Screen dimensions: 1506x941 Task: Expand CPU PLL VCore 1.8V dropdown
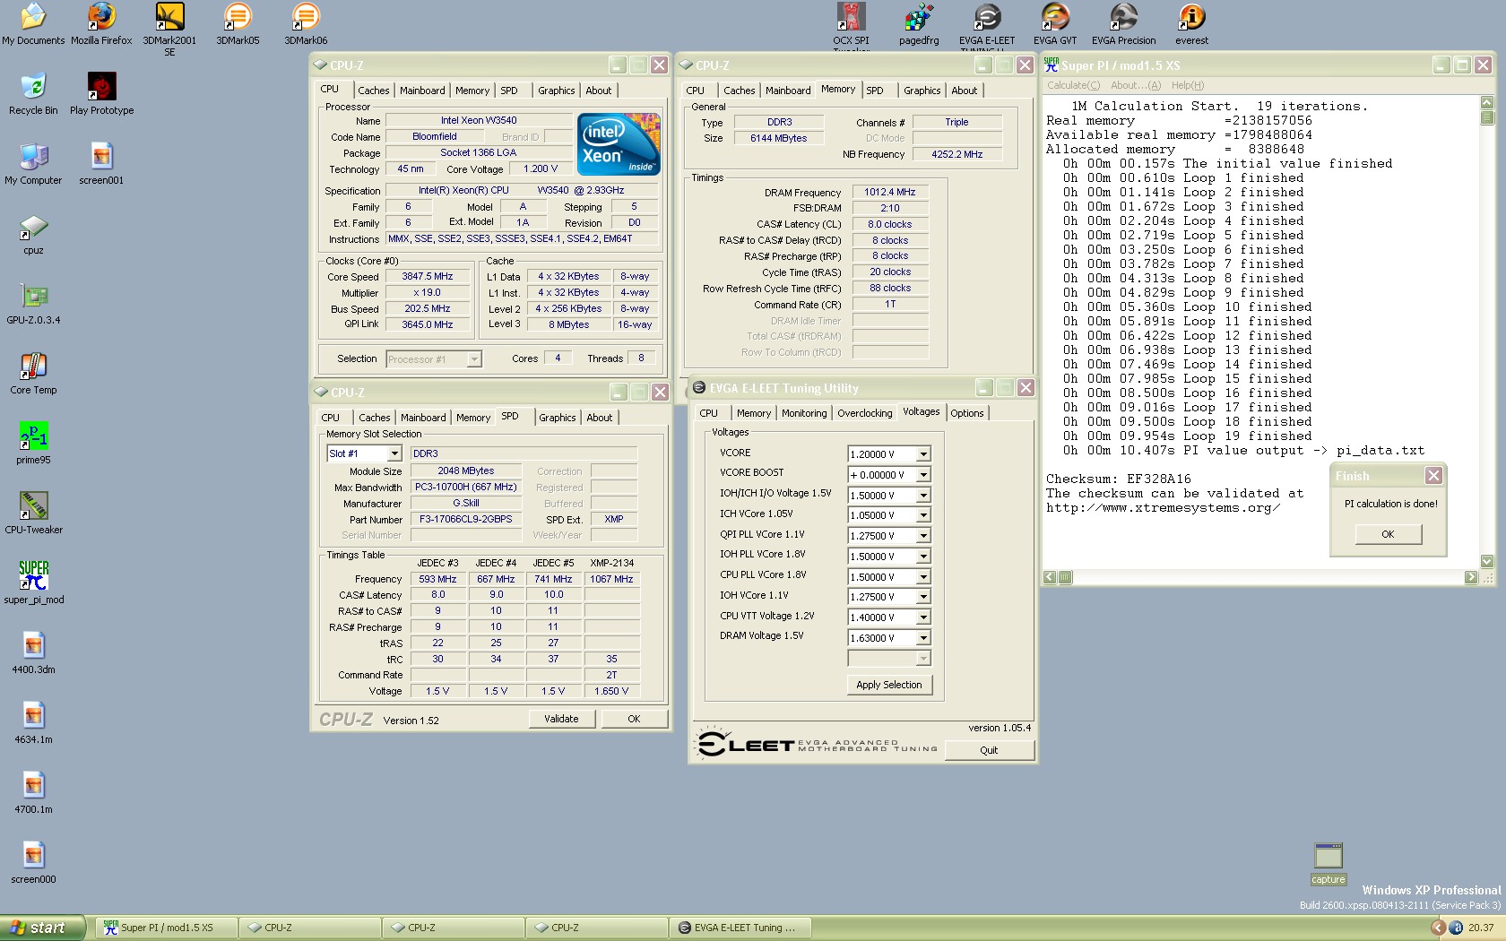click(x=923, y=577)
